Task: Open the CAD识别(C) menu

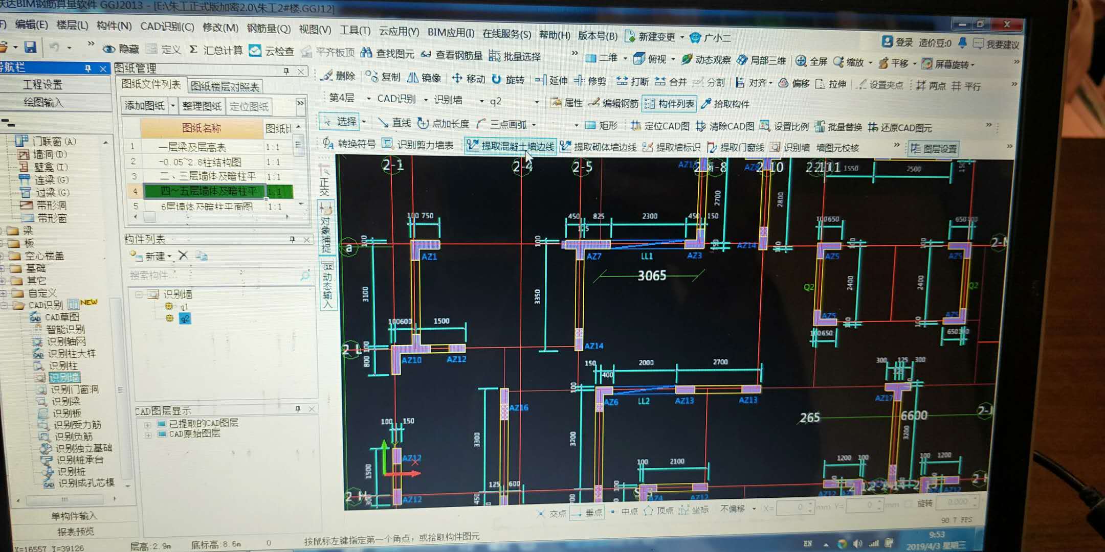Action: (167, 27)
